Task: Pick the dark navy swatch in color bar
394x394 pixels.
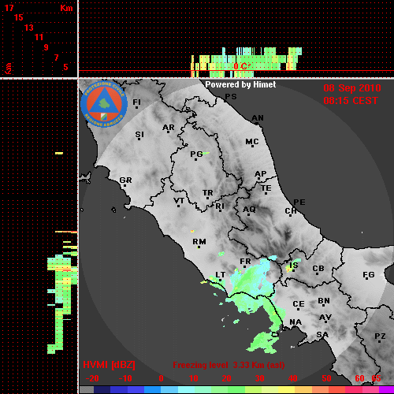Action: point(102,390)
